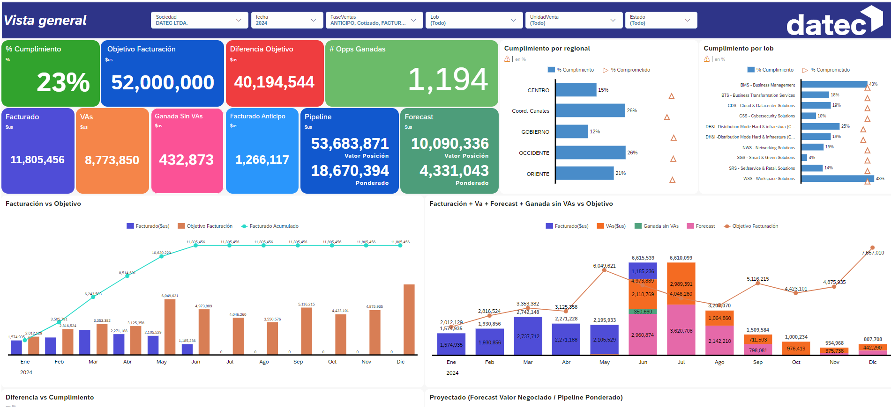This screenshot has width=891, height=407.
Task: Click Proyectado (Forecast Valor Negociado / Pipeline Ponderado) title
Action: coord(526,397)
